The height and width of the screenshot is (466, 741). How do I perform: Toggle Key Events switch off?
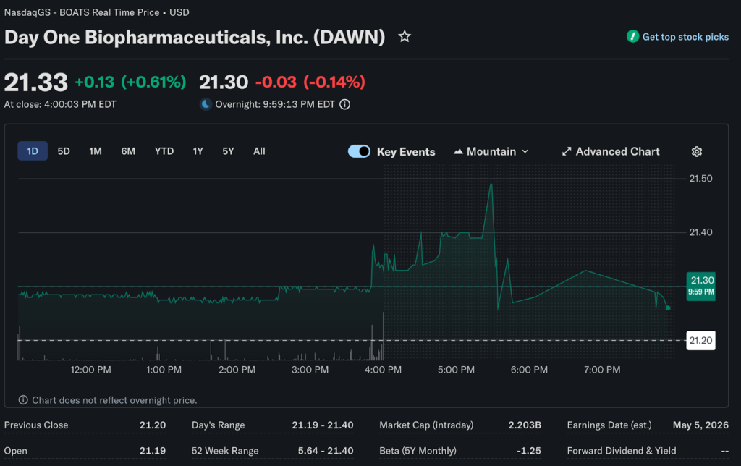359,151
